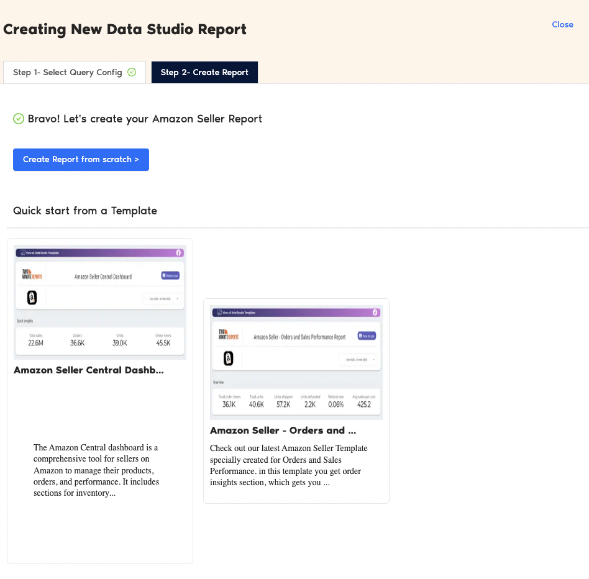The height and width of the screenshot is (579, 589).
Task: Select Orders and Sales Performance template thumbnail
Action: pyautogui.click(x=296, y=362)
